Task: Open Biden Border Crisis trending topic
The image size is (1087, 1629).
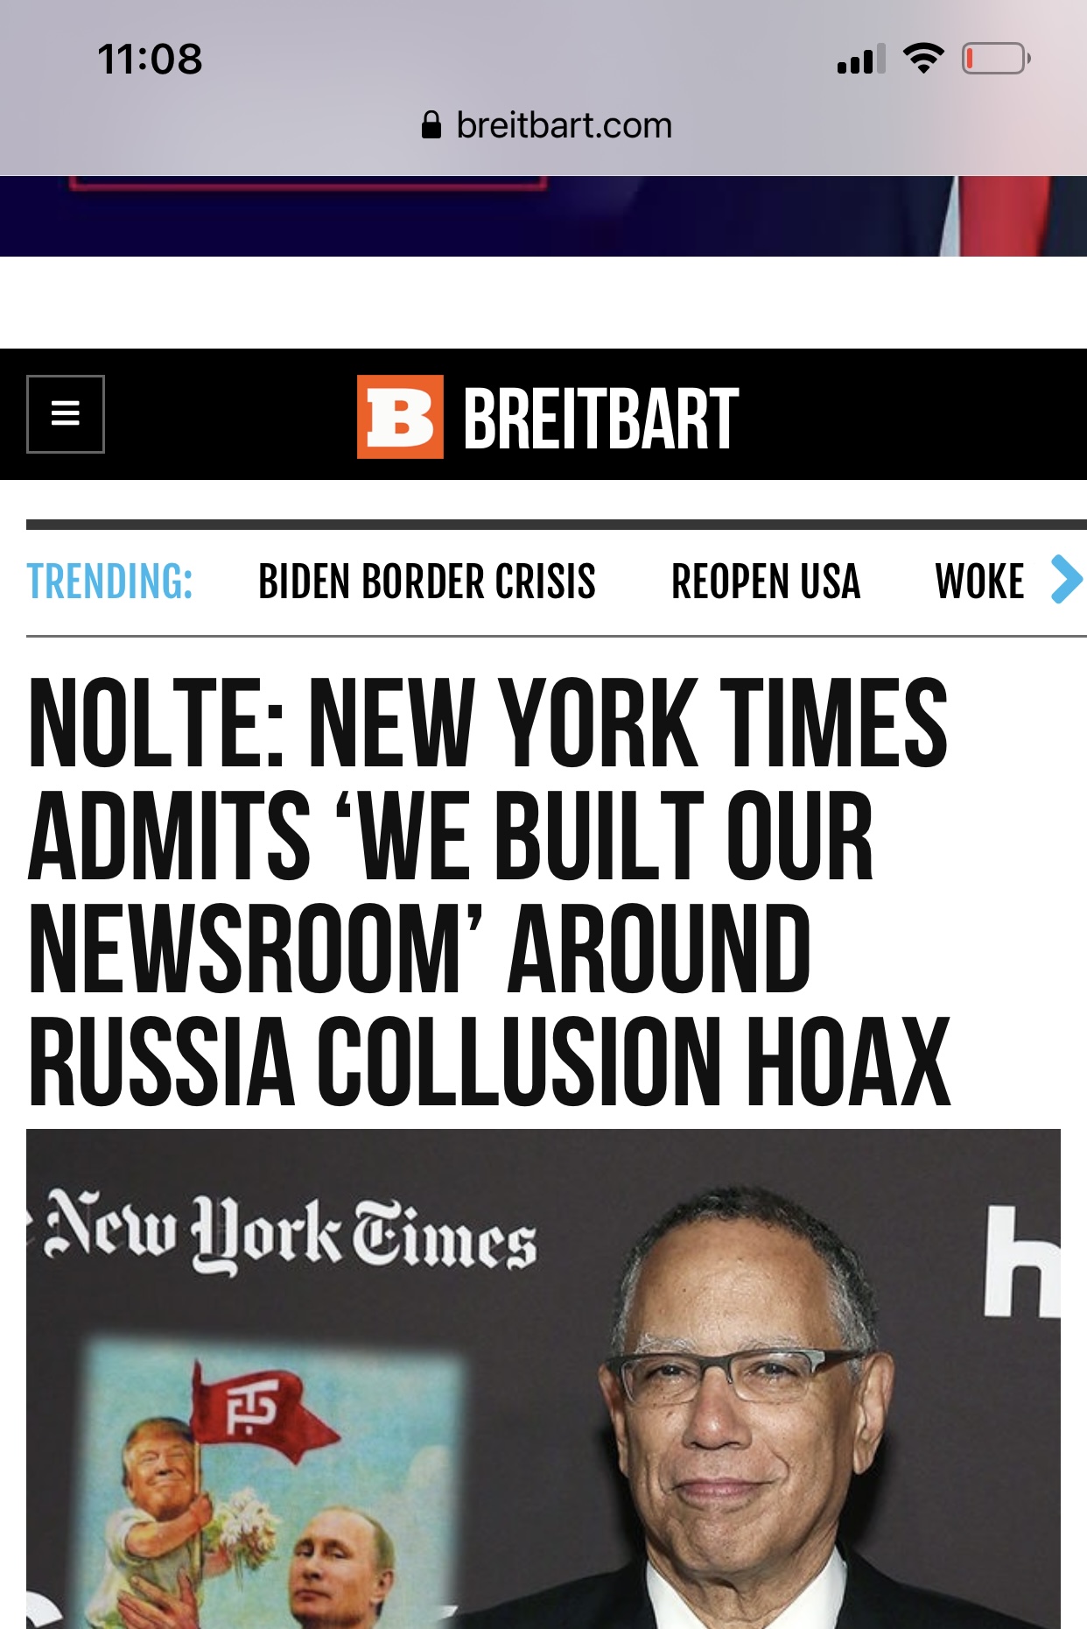Action: coord(427,582)
